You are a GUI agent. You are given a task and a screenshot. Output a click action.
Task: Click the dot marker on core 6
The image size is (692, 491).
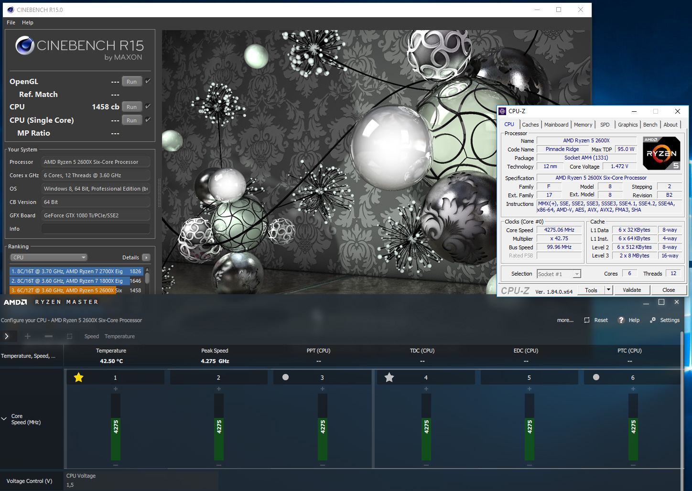[x=596, y=377]
